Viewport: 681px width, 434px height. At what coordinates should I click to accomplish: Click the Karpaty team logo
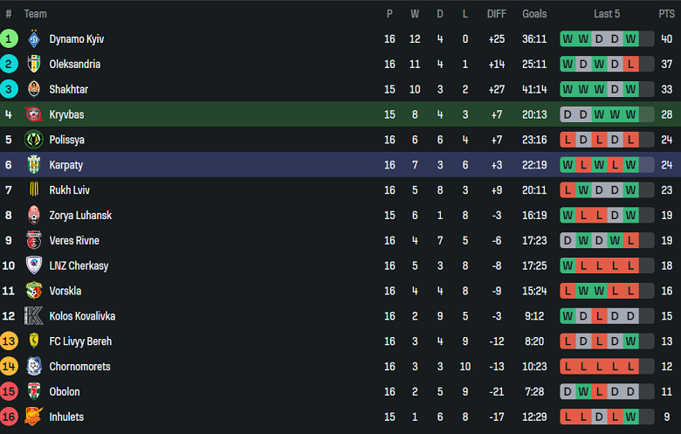point(34,165)
